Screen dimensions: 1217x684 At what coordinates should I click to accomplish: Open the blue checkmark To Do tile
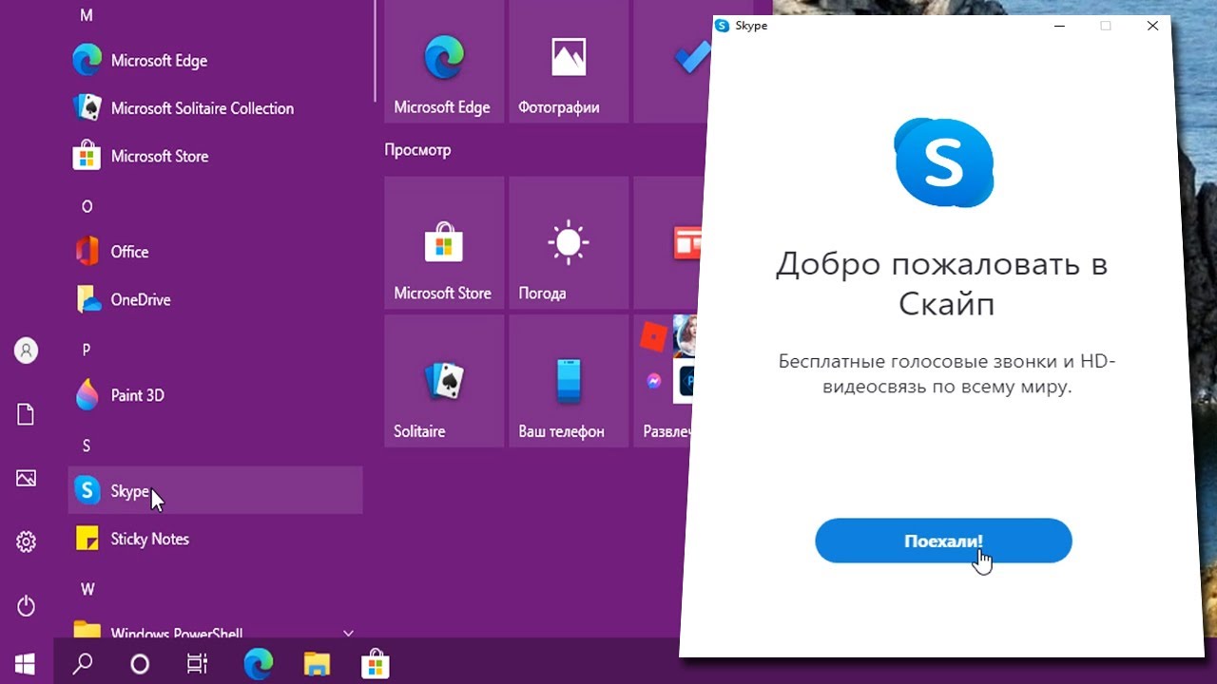[x=673, y=62]
